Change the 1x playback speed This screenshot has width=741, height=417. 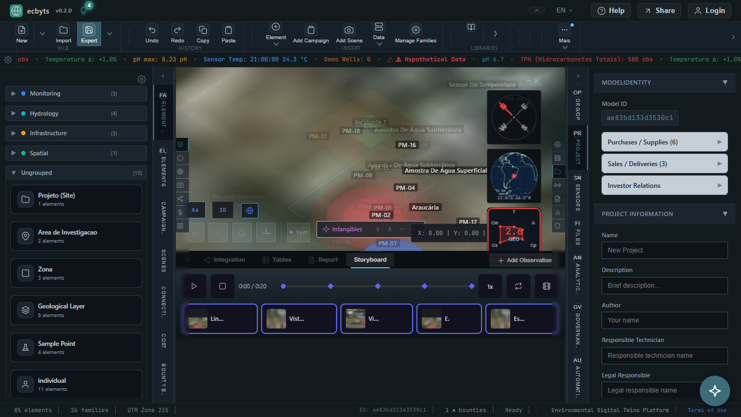(490, 286)
